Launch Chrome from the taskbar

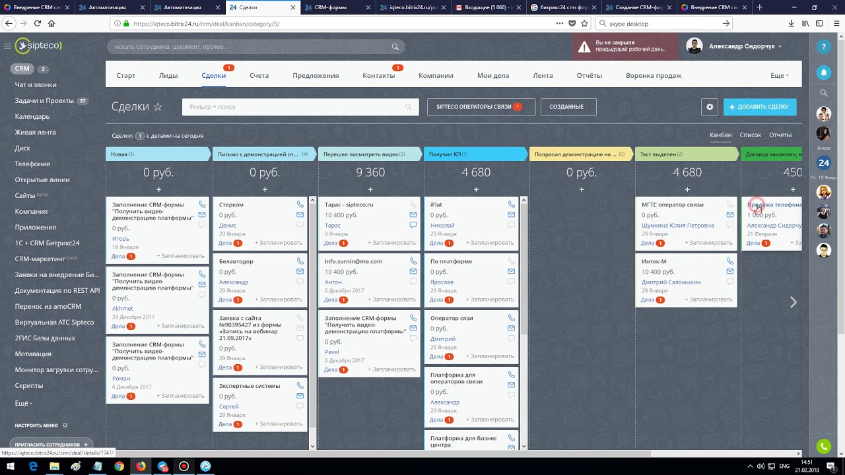119,466
